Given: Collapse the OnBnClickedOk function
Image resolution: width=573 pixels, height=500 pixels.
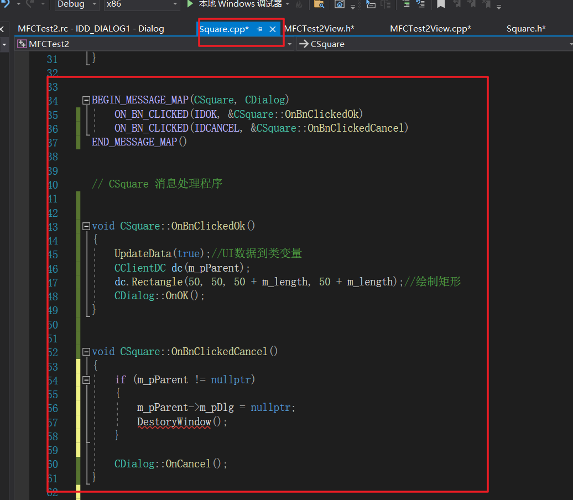Looking at the screenshot, I should (x=86, y=226).
